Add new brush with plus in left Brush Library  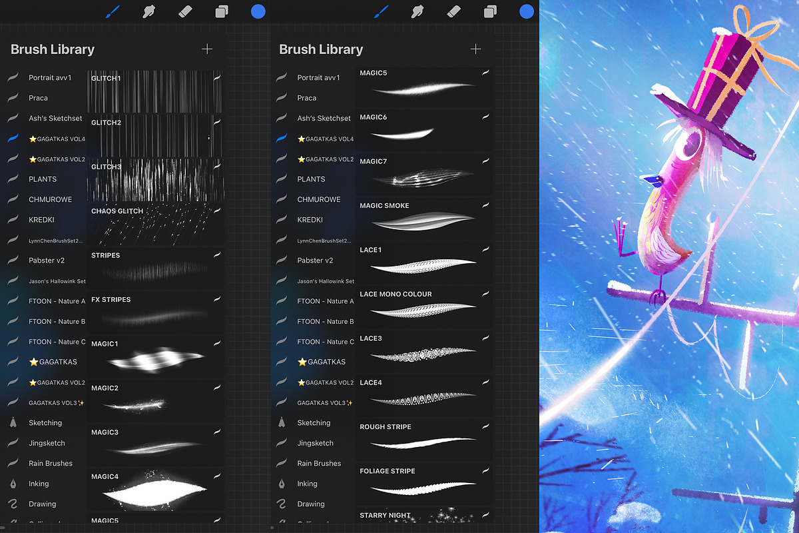coord(207,49)
